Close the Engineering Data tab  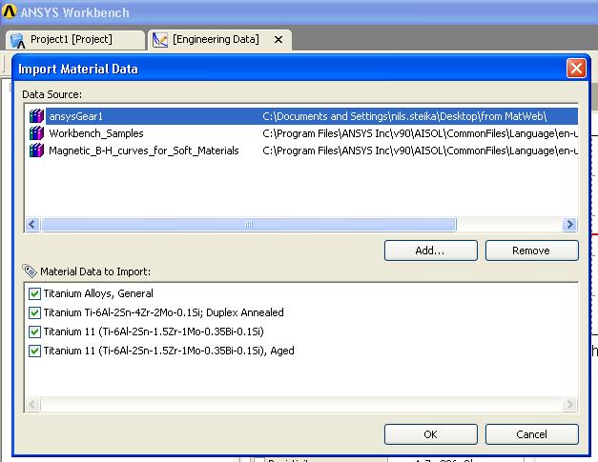pyautogui.click(x=278, y=40)
